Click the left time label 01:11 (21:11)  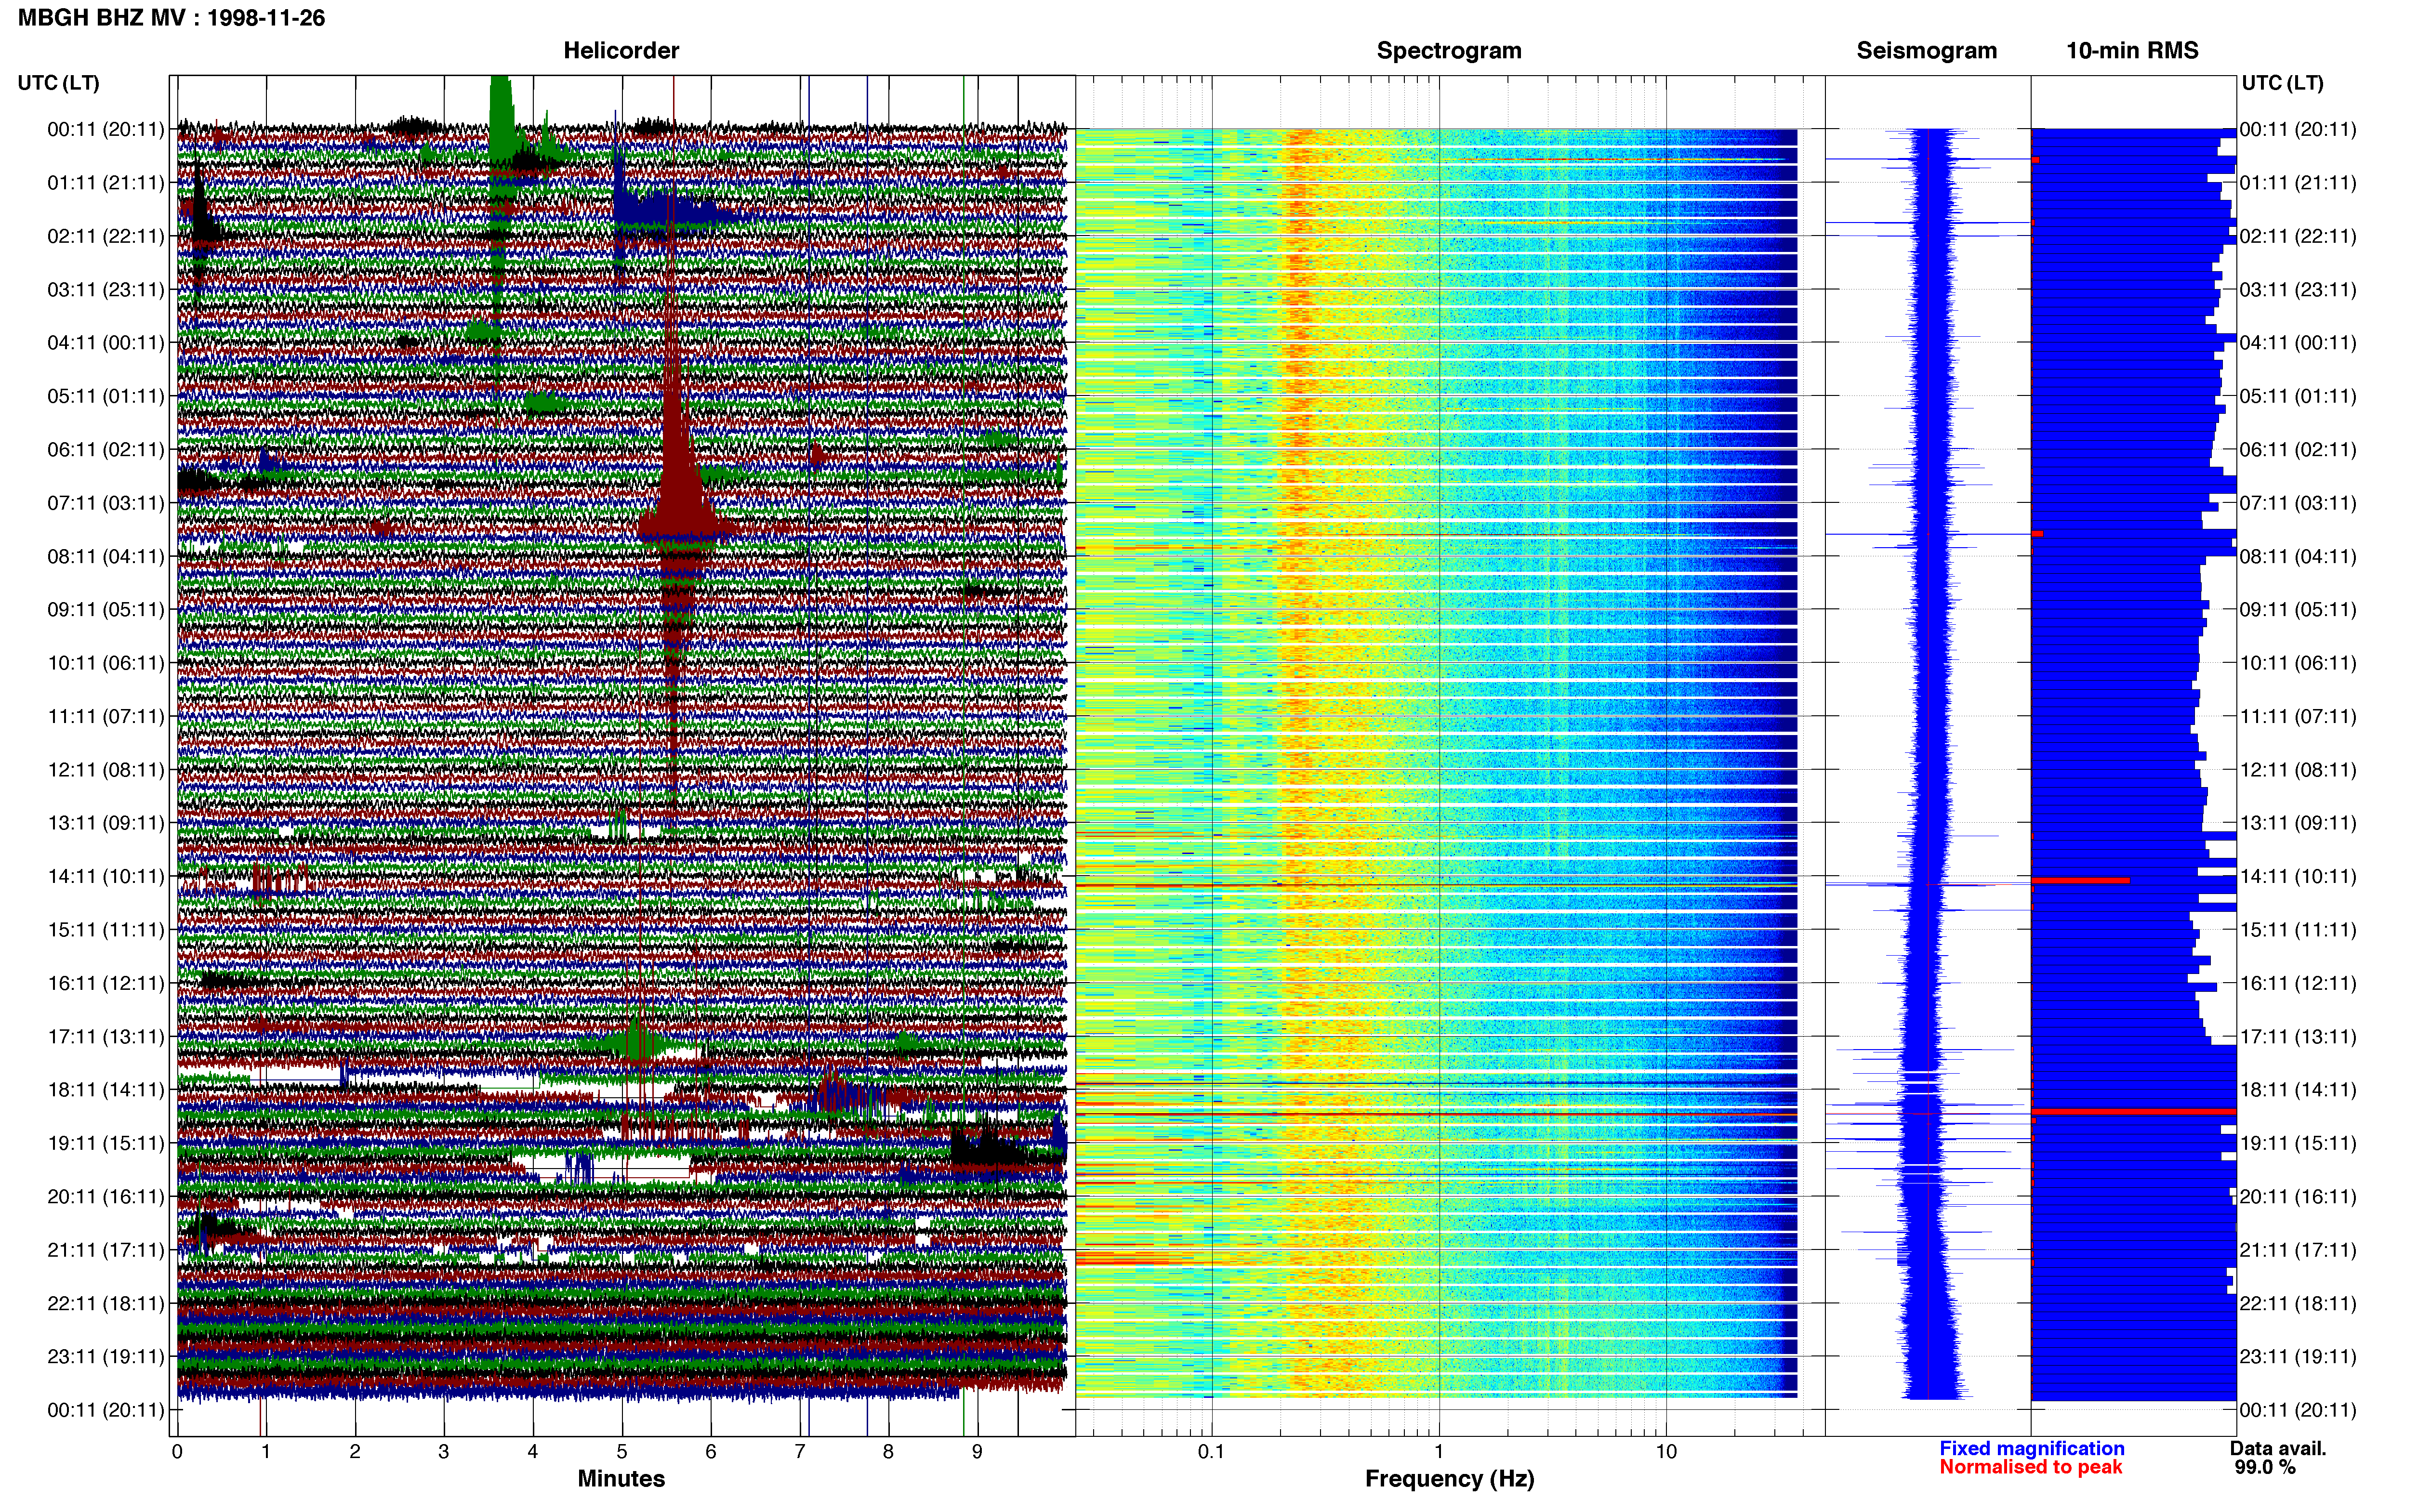click(x=106, y=182)
